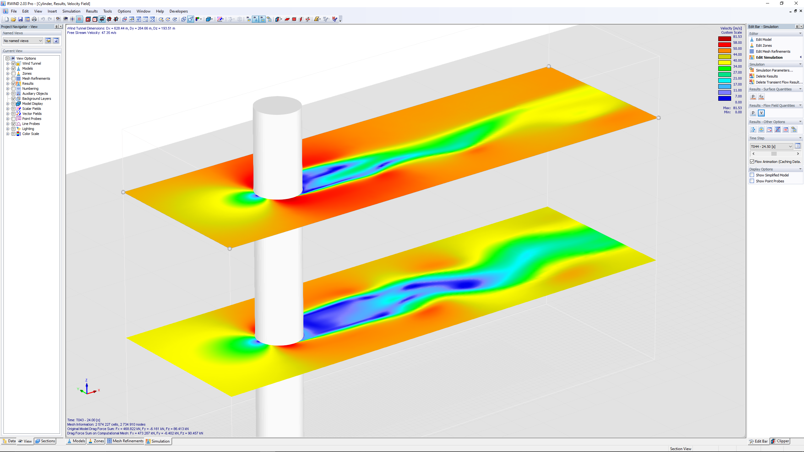Enable Zones checkbox in tree
804x452 pixels.
[14, 73]
